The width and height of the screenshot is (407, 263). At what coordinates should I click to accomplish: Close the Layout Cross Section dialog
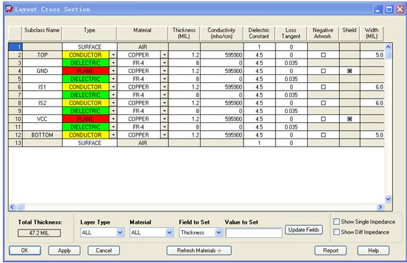[x=400, y=9]
